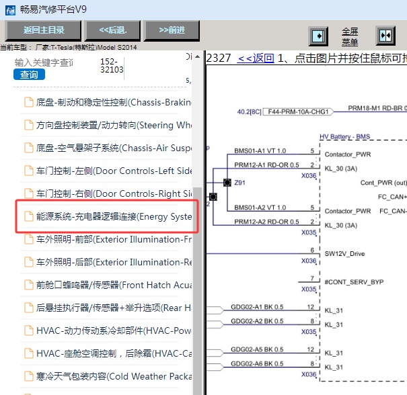The width and height of the screenshot is (407, 395).
Task: Click the sidebar vertical scrollbar thumb
Action: click(x=198, y=291)
